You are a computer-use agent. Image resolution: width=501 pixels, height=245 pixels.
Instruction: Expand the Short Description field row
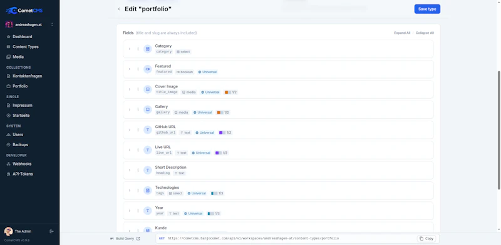coord(130,171)
